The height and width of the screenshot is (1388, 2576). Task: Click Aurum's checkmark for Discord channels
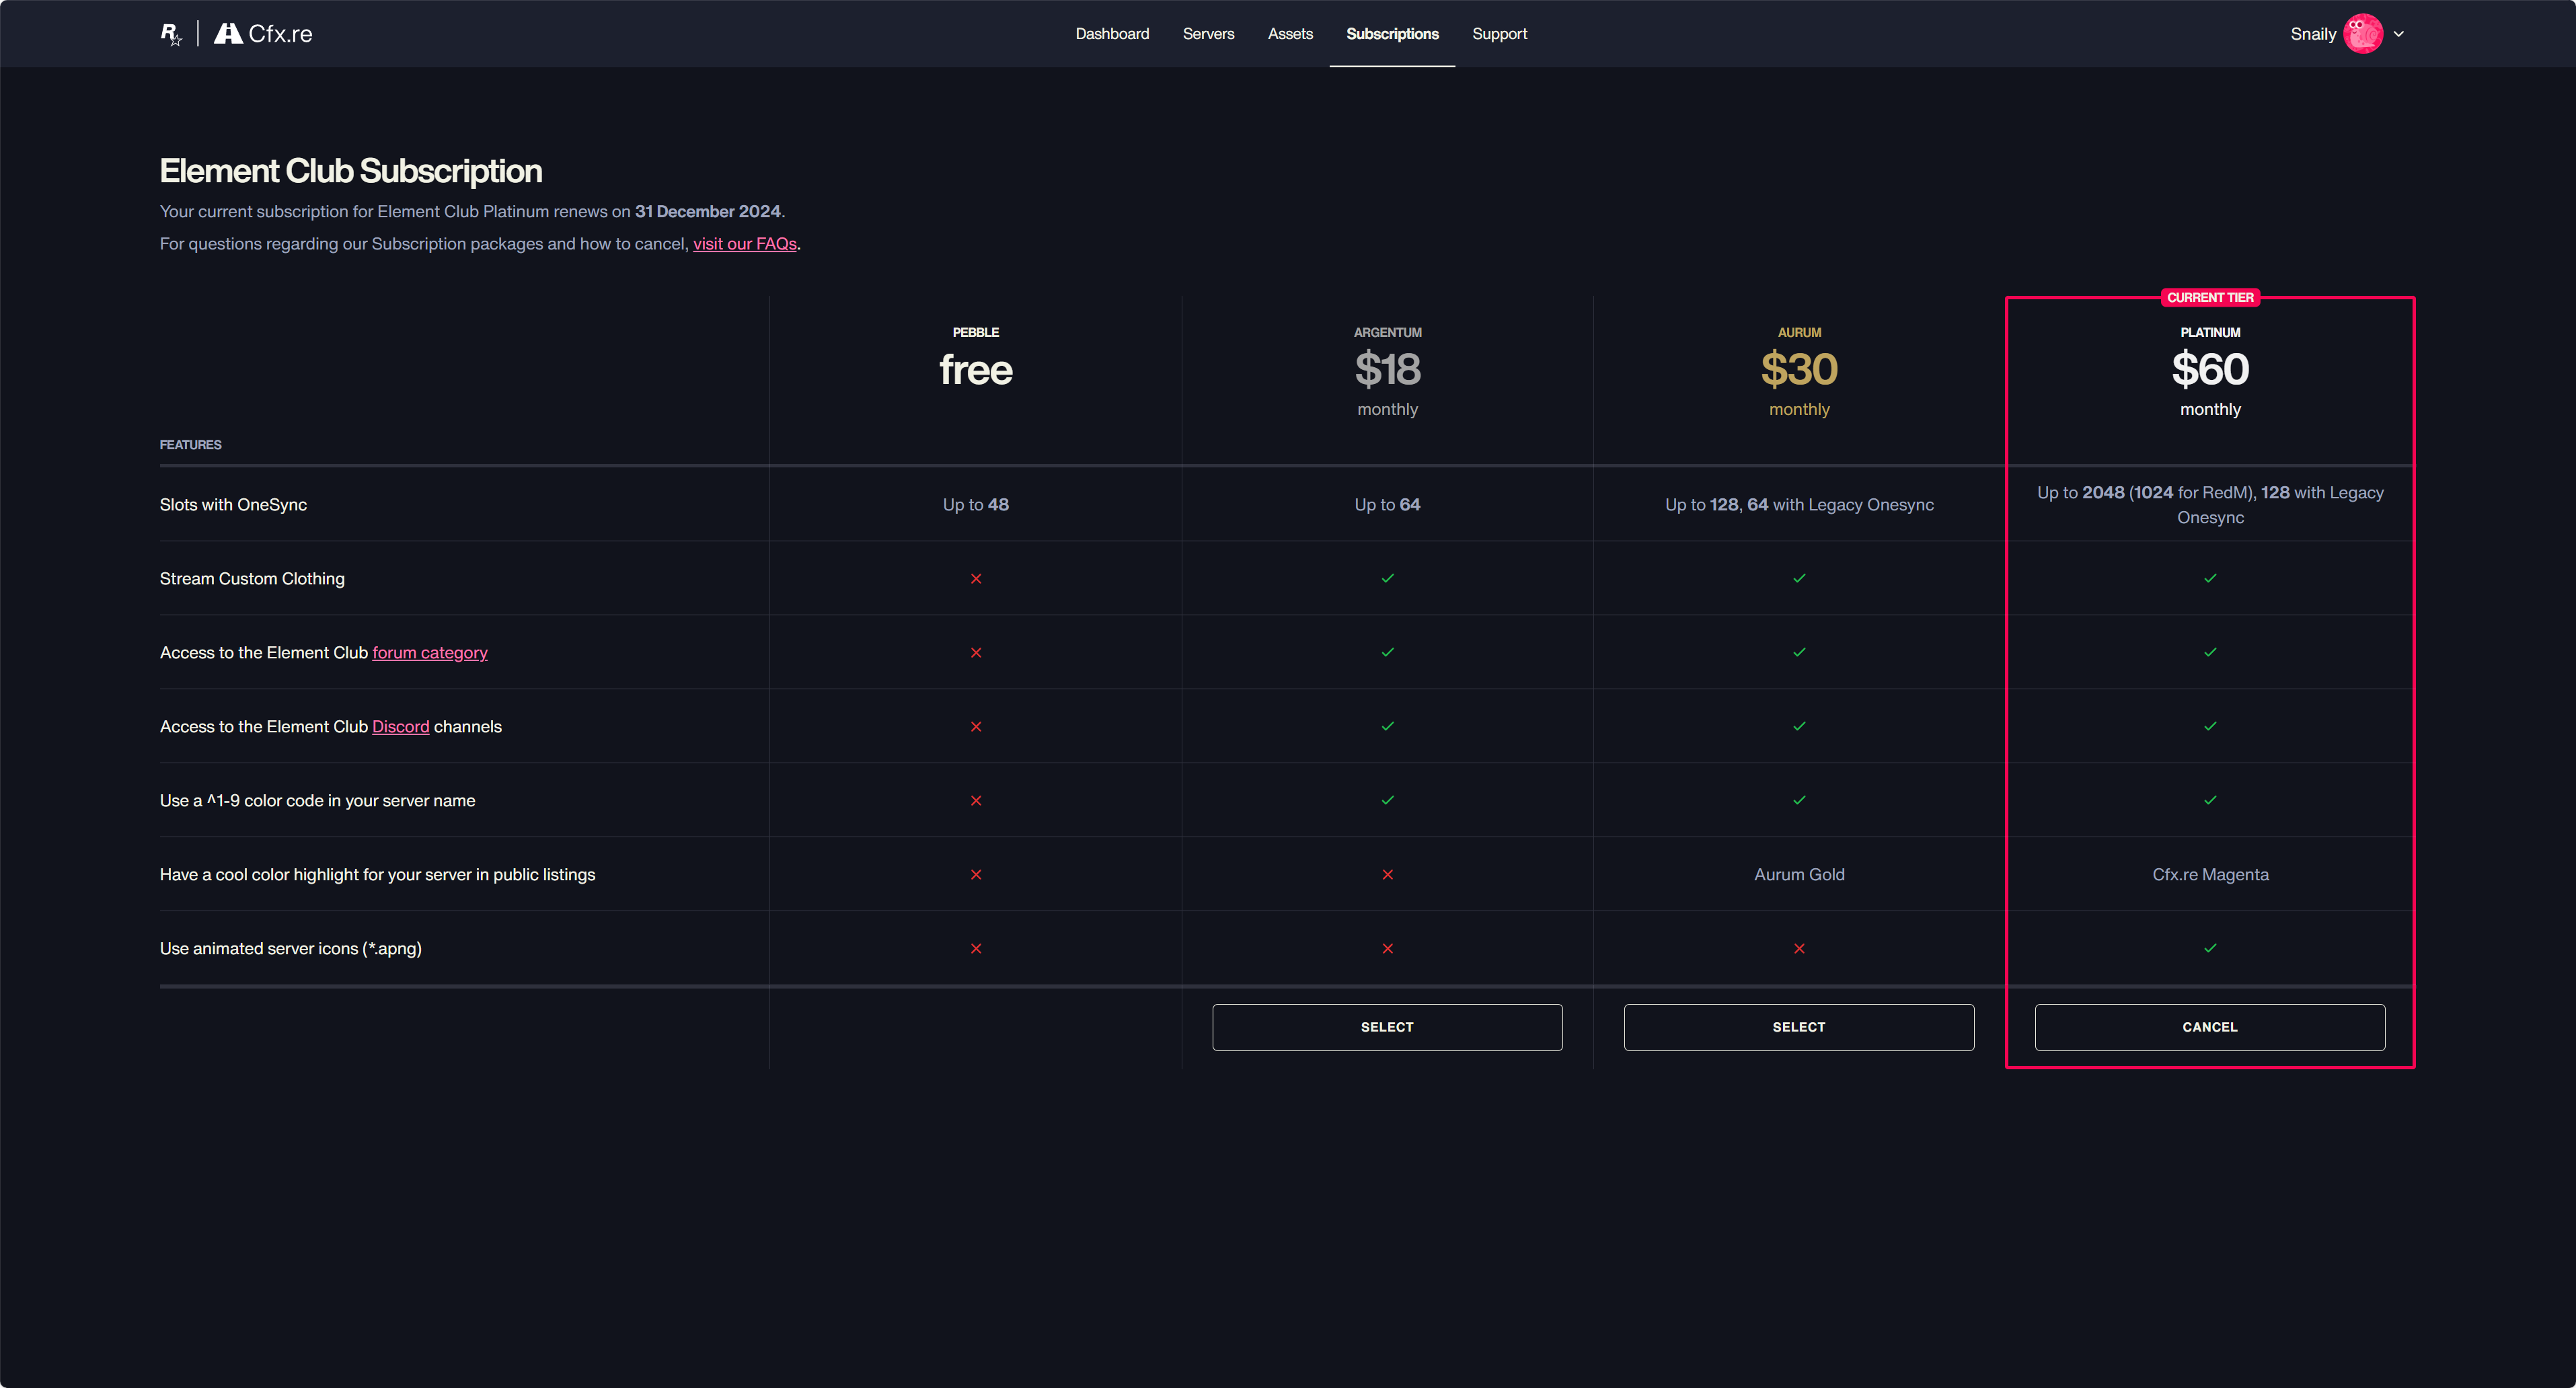click(1799, 727)
